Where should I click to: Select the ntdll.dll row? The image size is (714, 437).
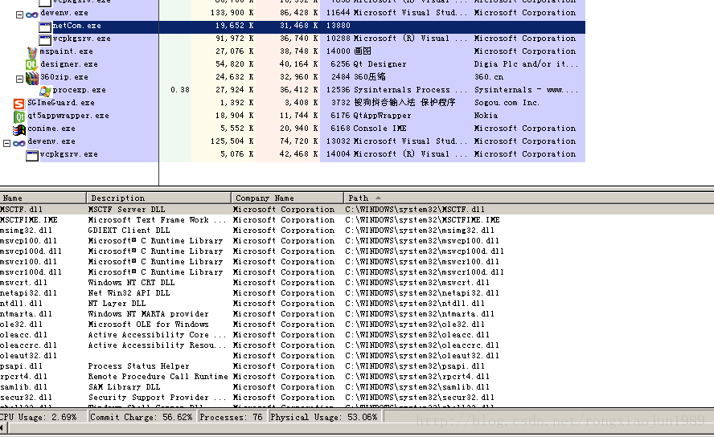(357, 304)
